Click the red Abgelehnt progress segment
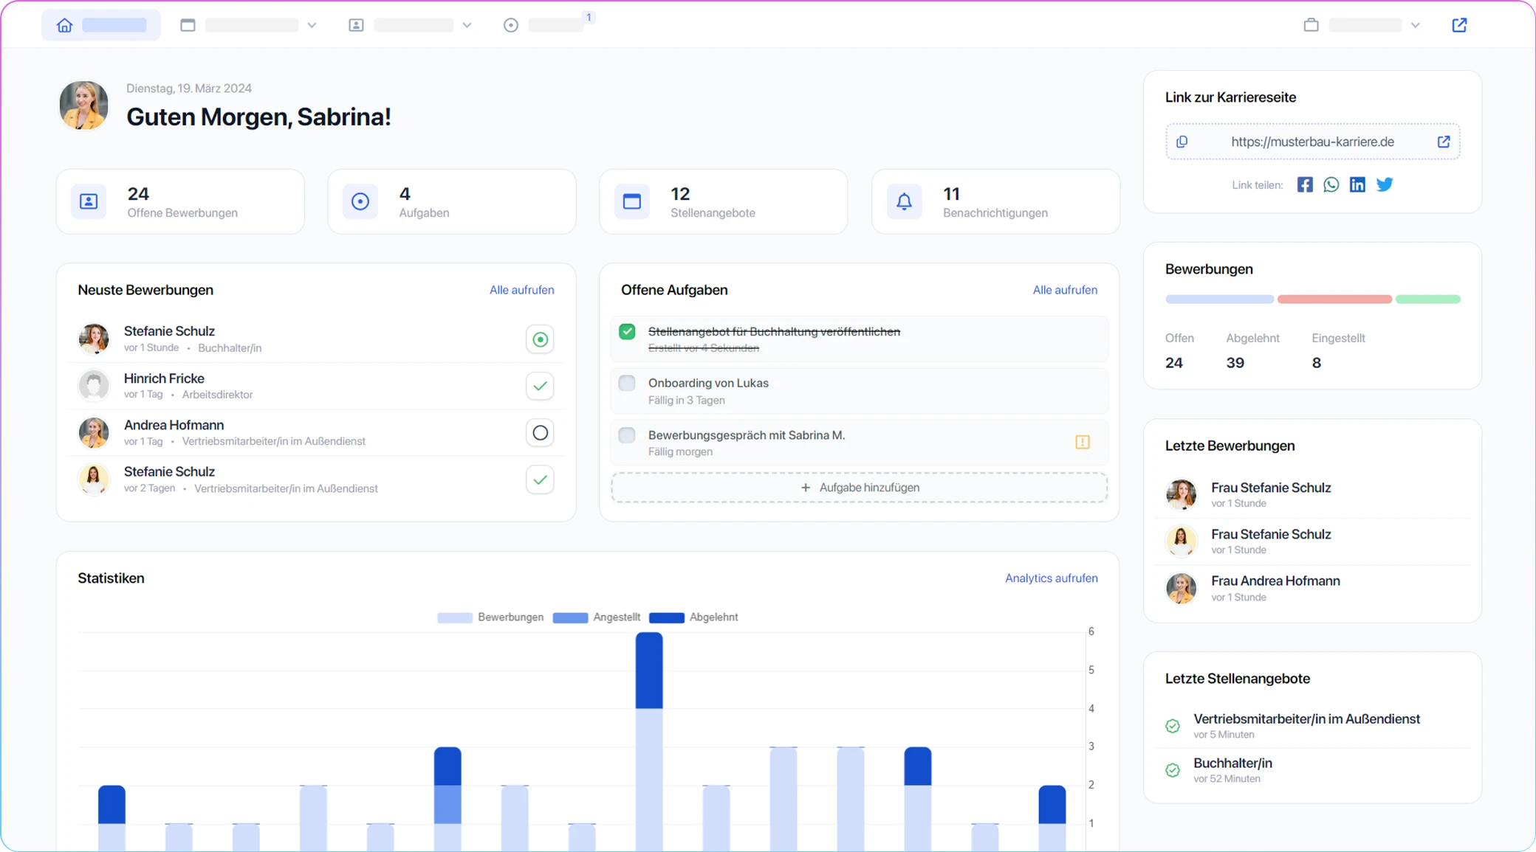Image resolution: width=1536 pixels, height=852 pixels. tap(1334, 299)
